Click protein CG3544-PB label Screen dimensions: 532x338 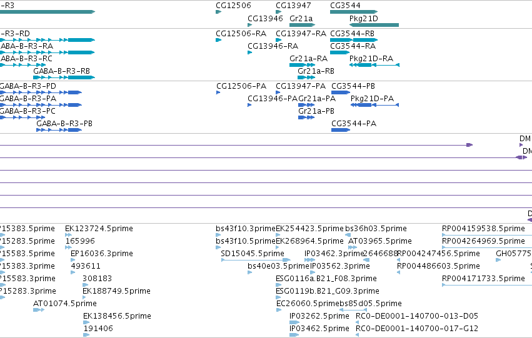[353, 86]
